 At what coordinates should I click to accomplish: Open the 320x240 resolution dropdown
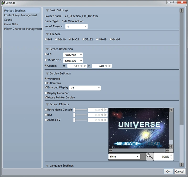[x=73, y=55]
